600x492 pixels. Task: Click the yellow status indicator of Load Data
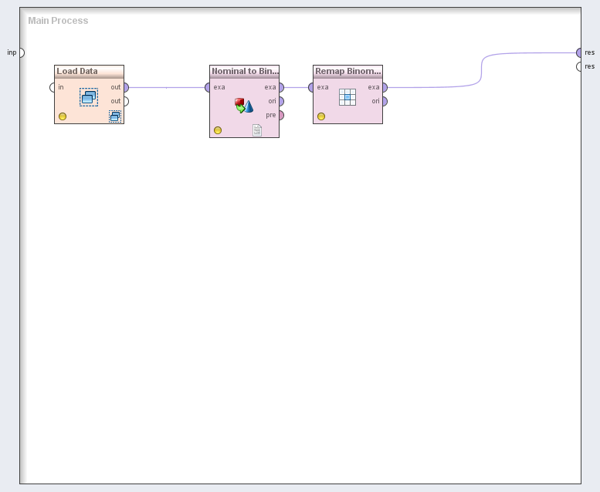click(63, 116)
